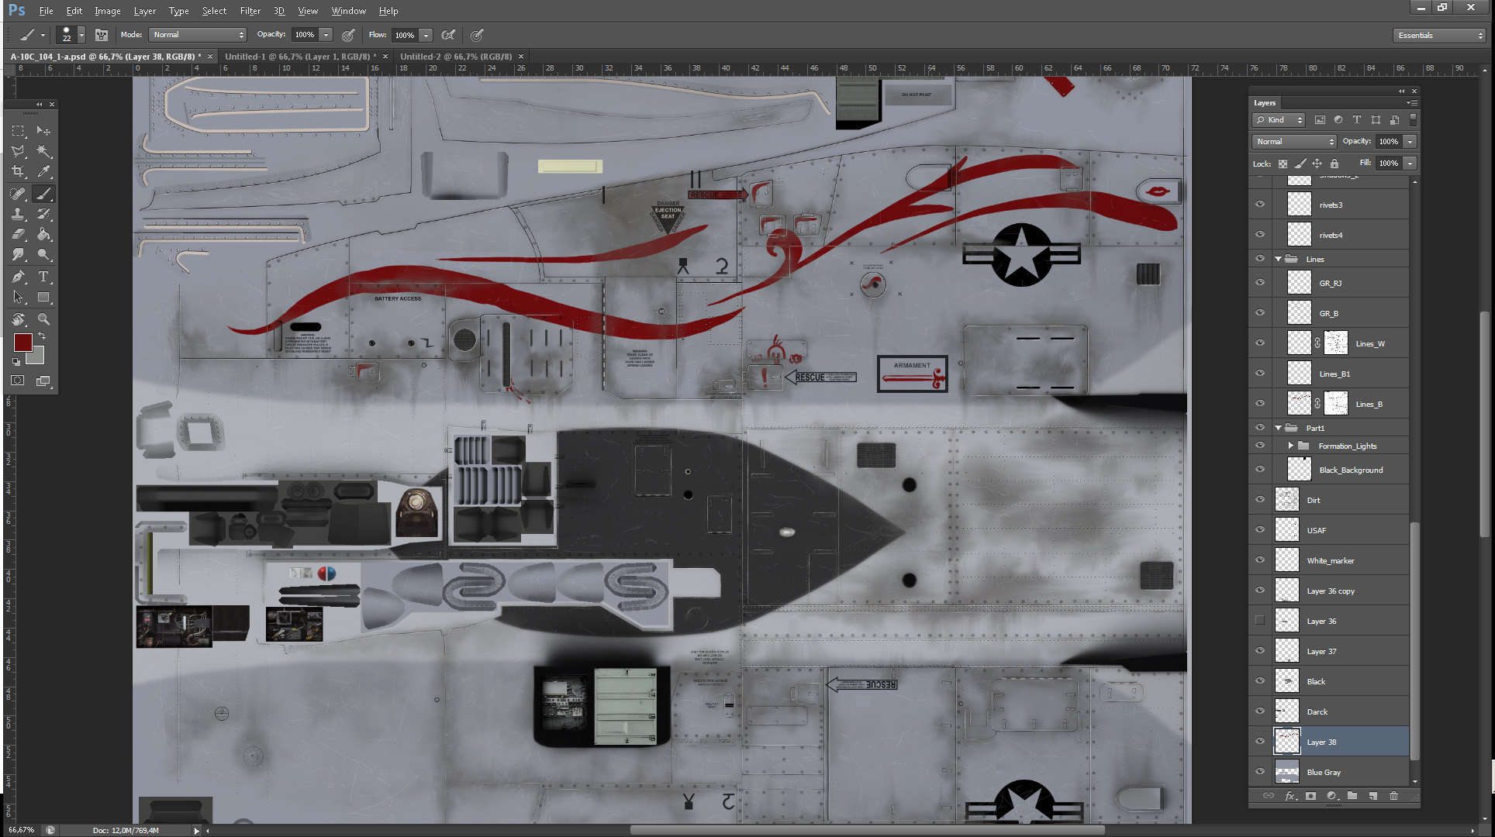This screenshot has height=837, width=1495.
Task: Activate the Horizontal Type tool
Action: tap(43, 277)
